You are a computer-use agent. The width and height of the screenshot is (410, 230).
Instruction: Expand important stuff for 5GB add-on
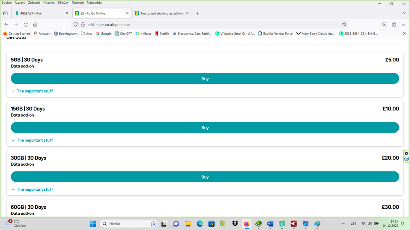tap(32, 91)
